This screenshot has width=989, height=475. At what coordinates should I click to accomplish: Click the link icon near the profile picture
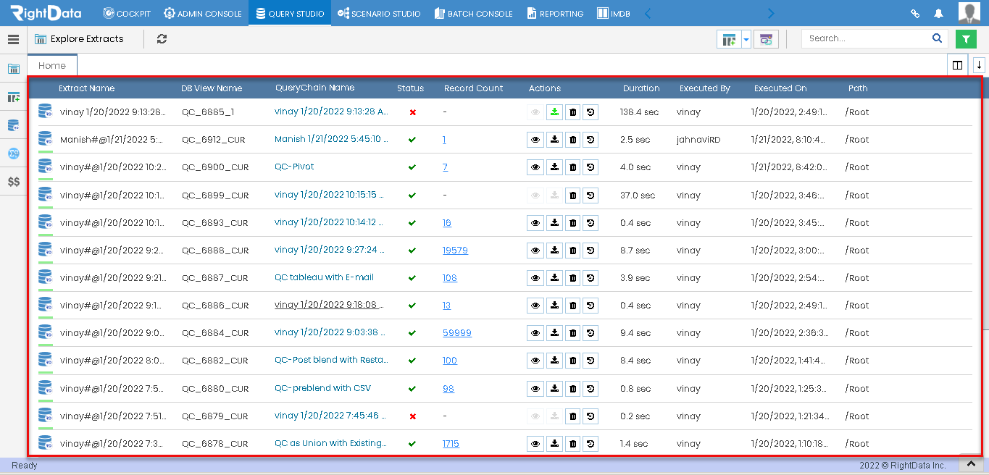click(x=914, y=12)
